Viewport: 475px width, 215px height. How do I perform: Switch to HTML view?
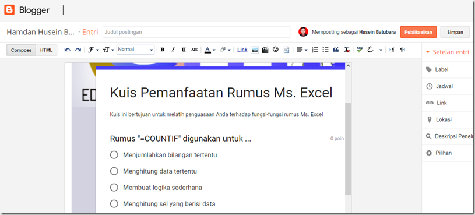[x=47, y=50]
